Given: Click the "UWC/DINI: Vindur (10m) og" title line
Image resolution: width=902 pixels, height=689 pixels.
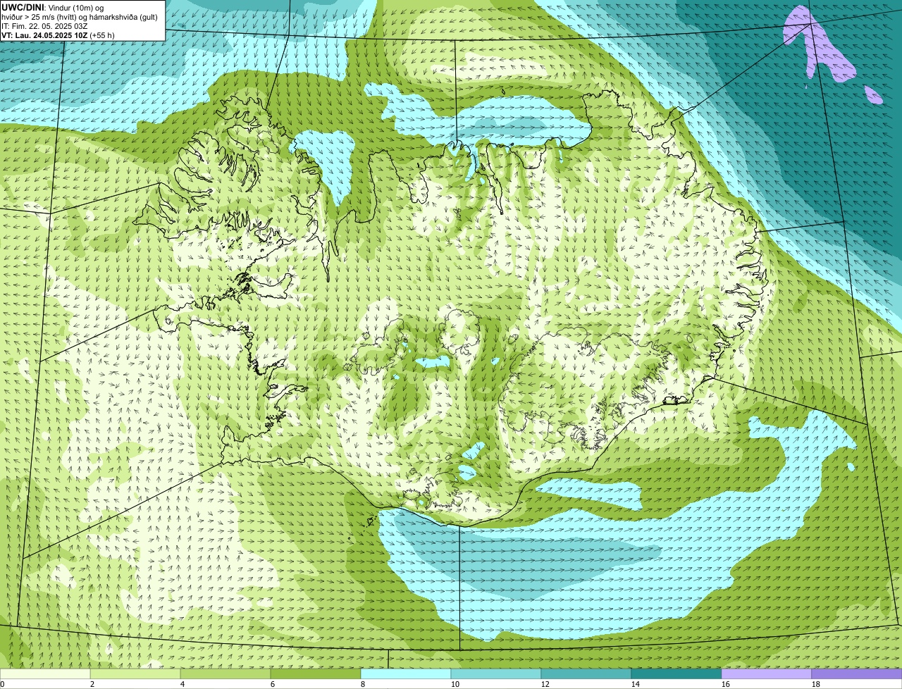Looking at the screenshot, I should tap(53, 7).
